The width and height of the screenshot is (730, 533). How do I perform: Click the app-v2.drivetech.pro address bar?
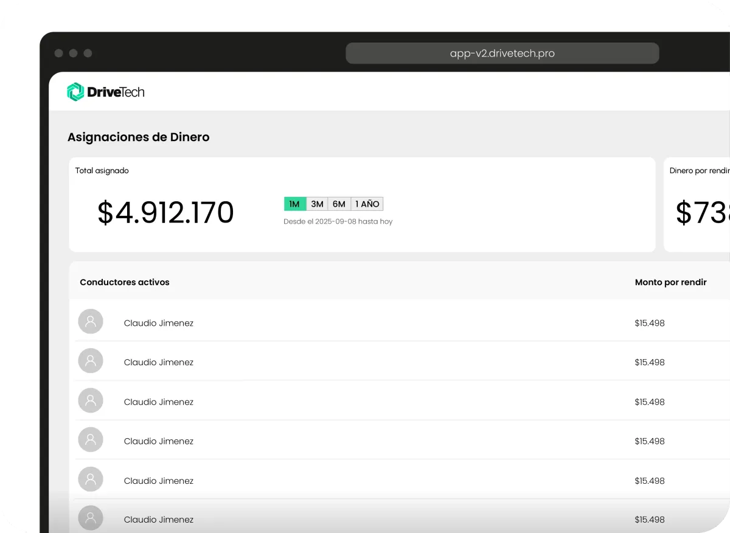click(x=502, y=53)
